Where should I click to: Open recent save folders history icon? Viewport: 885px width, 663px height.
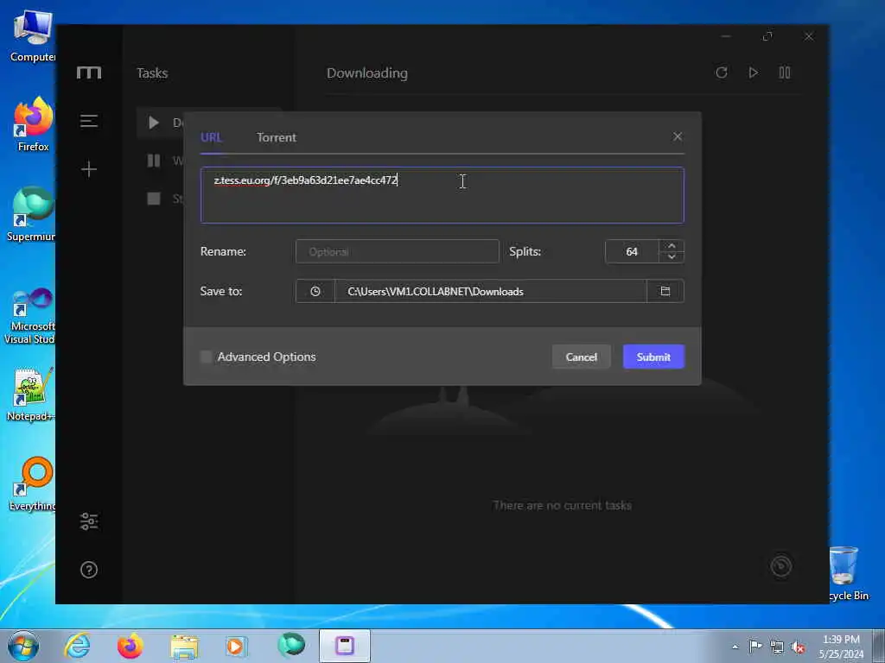click(x=315, y=292)
